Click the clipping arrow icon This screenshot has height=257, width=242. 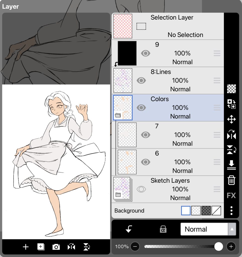tap(129, 229)
